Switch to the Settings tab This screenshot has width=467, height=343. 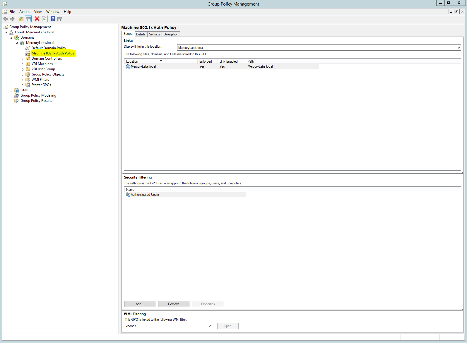[x=155, y=34]
